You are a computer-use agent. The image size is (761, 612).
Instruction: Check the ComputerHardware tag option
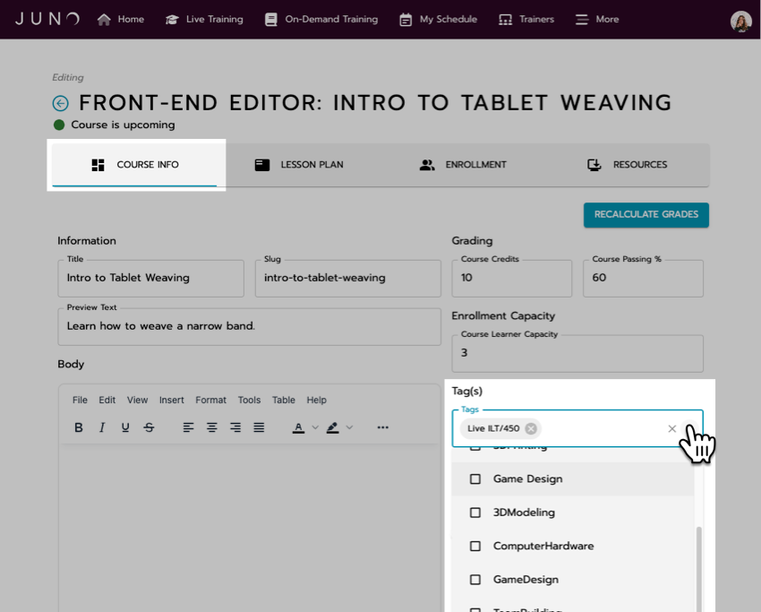[475, 546]
